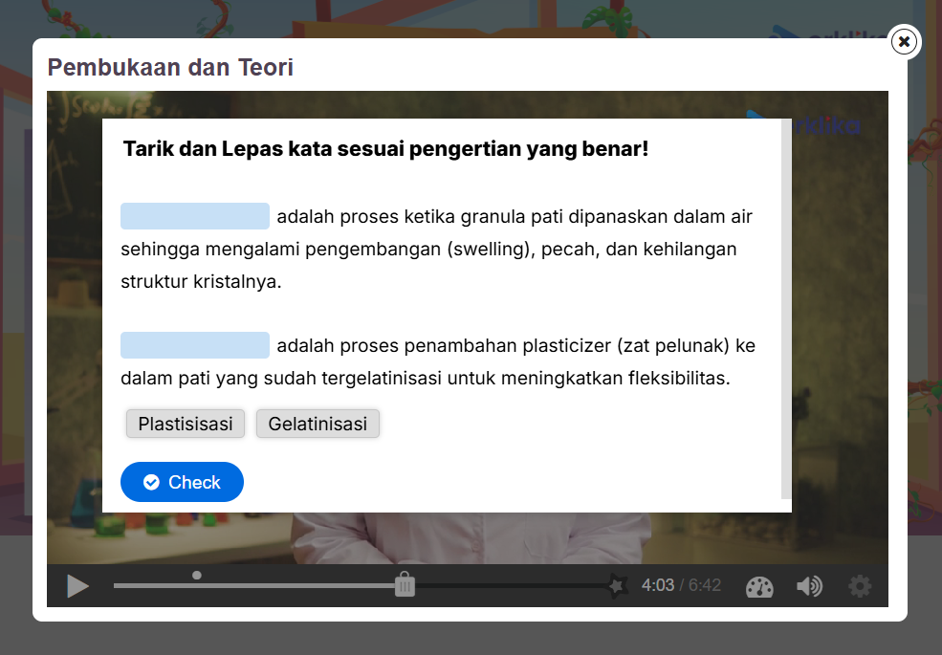This screenshot has width=942, height=655.
Task: Open playback speed settings
Action: [759, 586]
